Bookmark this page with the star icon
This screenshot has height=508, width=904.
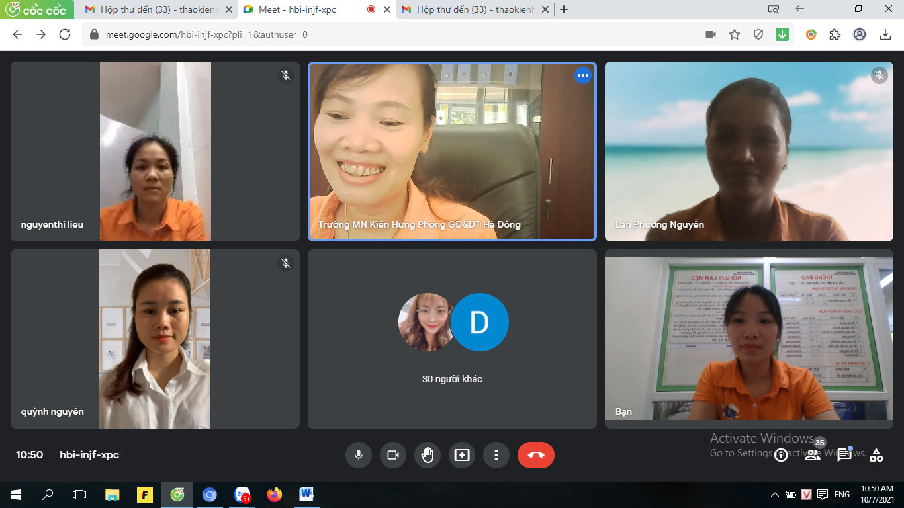coord(735,34)
